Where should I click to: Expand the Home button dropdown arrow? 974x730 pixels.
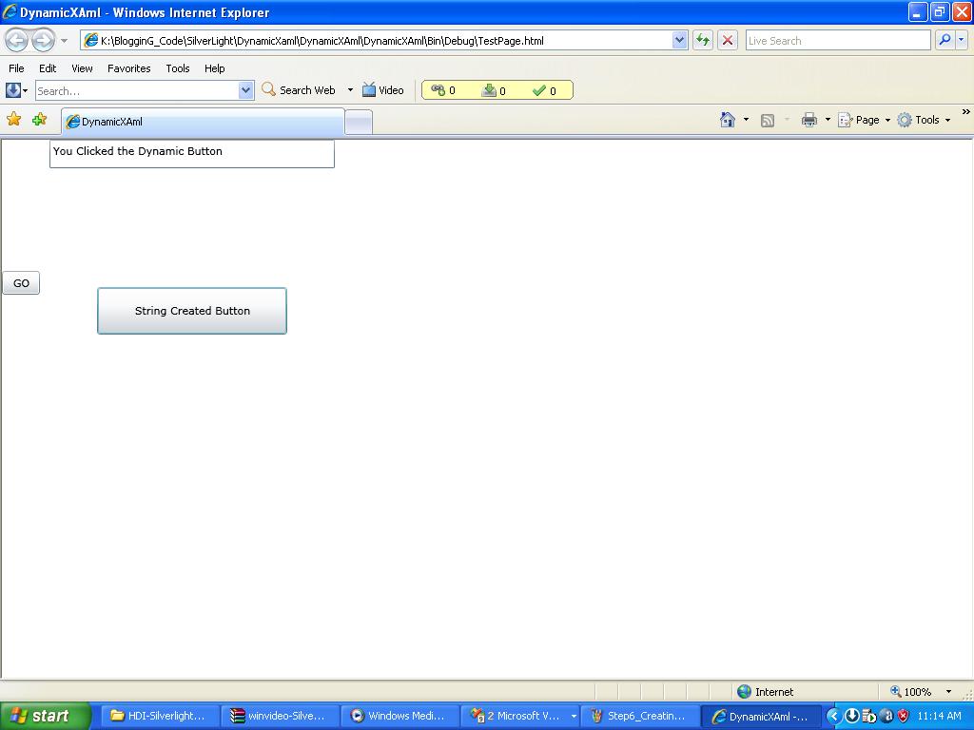point(746,120)
